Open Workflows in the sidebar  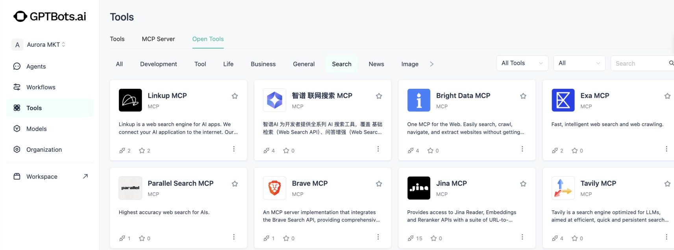click(x=41, y=87)
